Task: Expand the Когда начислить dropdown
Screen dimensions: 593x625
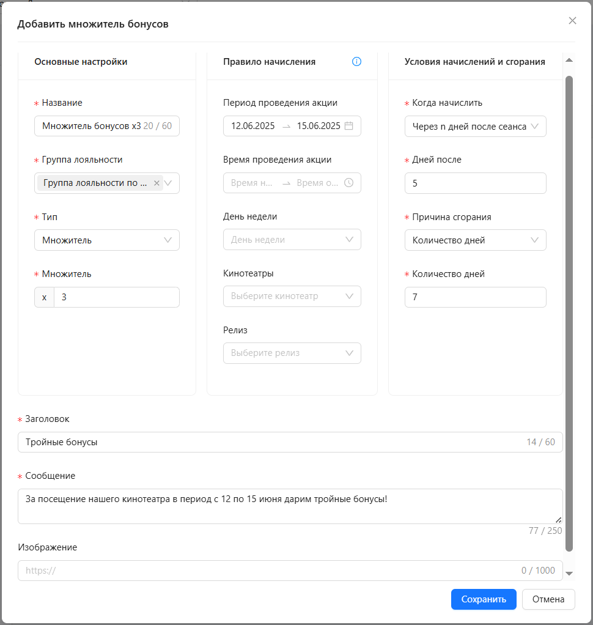Action: tap(476, 127)
